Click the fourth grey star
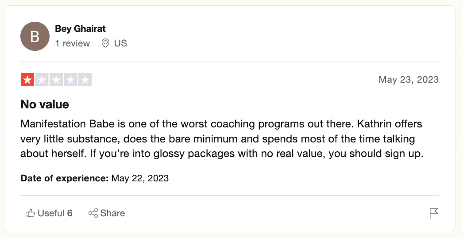This screenshot has height=238, width=463. [x=70, y=80]
